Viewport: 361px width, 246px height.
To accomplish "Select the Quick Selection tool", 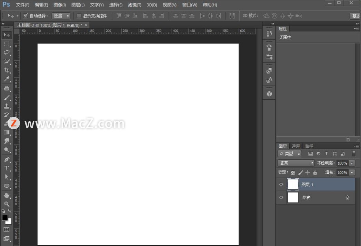I will 7,61.
